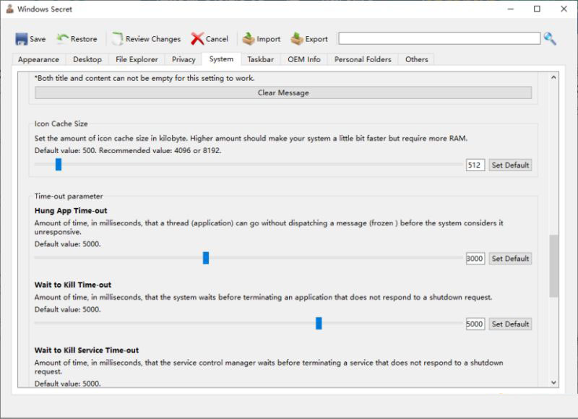
Task: Open the File Explorer tab
Action: coord(137,59)
